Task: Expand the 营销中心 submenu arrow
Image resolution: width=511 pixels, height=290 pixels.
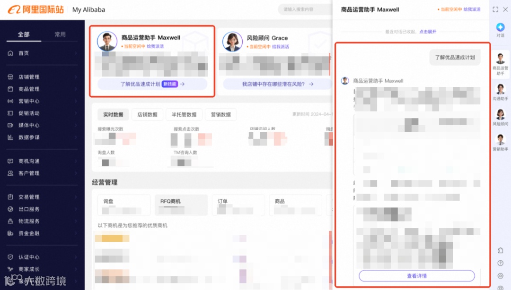Action: tap(76, 101)
